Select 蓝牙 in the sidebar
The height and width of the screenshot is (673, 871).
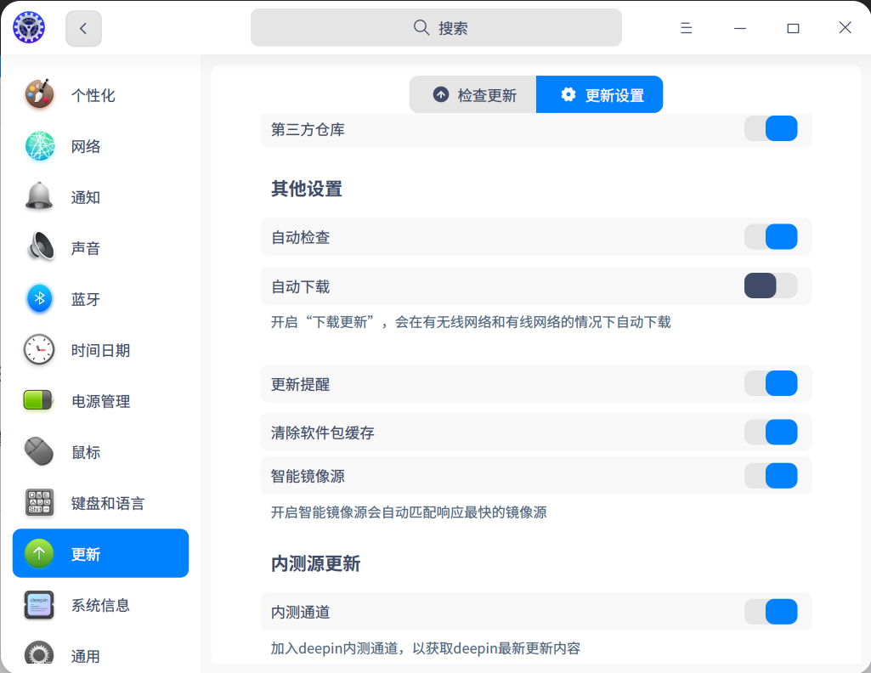pyautogui.click(x=100, y=299)
